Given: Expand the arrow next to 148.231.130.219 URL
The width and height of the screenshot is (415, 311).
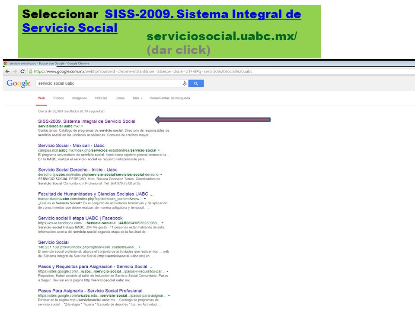Looking at the screenshot, I should [140, 247].
